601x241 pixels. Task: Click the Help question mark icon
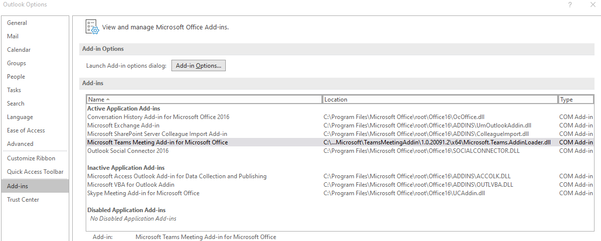click(x=570, y=4)
